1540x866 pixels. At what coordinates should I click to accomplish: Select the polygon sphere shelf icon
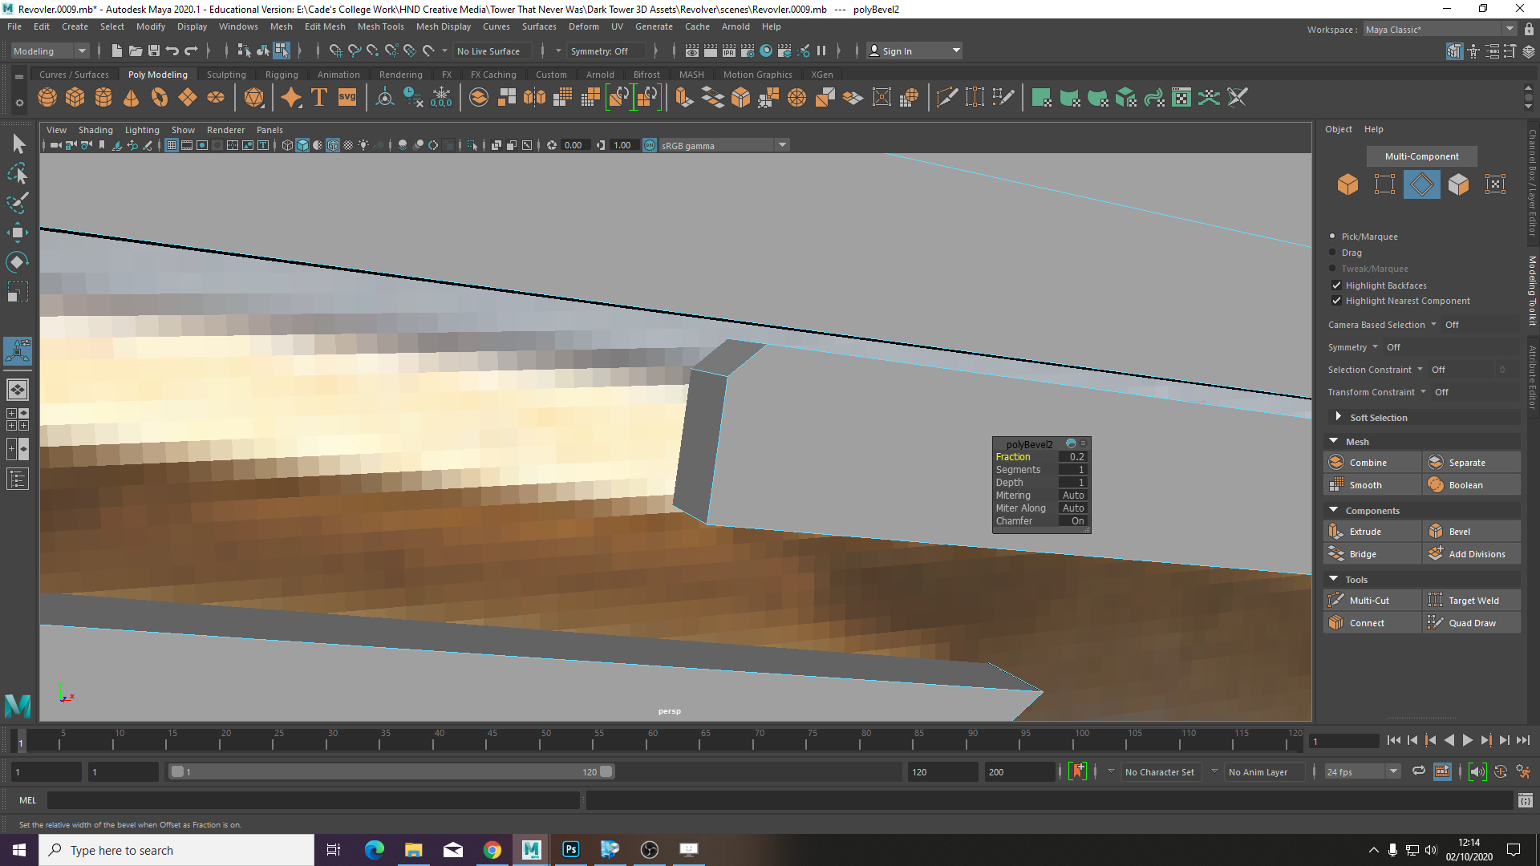pyautogui.click(x=47, y=98)
